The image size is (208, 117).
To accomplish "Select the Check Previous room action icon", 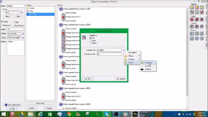I will point(197,38).
